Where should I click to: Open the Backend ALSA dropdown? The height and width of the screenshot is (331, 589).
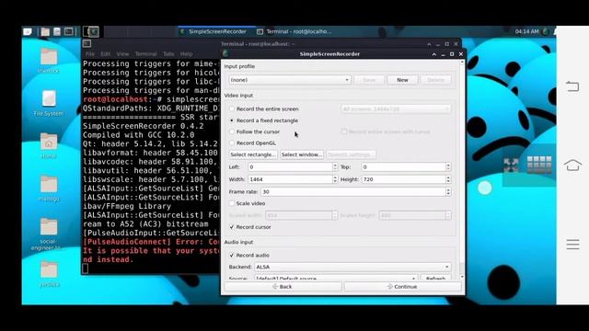pos(352,267)
